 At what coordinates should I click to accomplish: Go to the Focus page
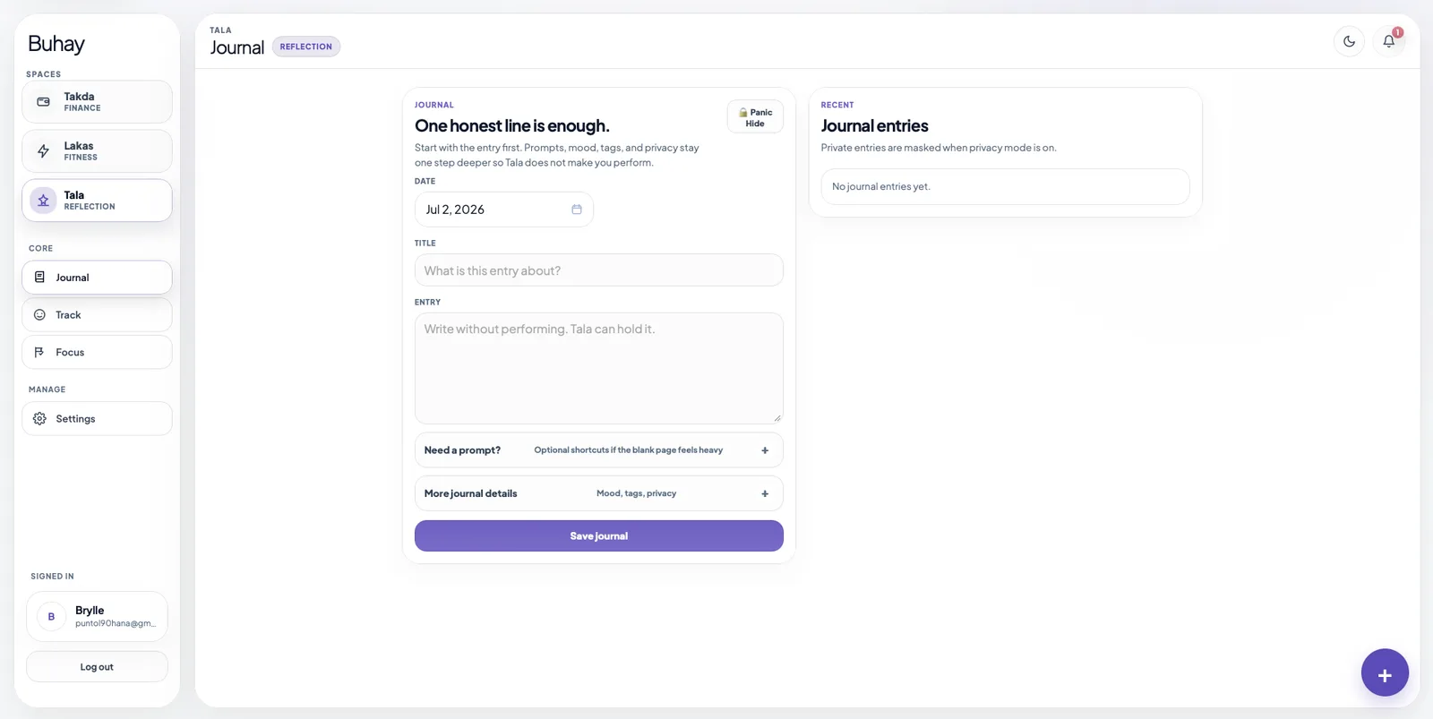(97, 352)
